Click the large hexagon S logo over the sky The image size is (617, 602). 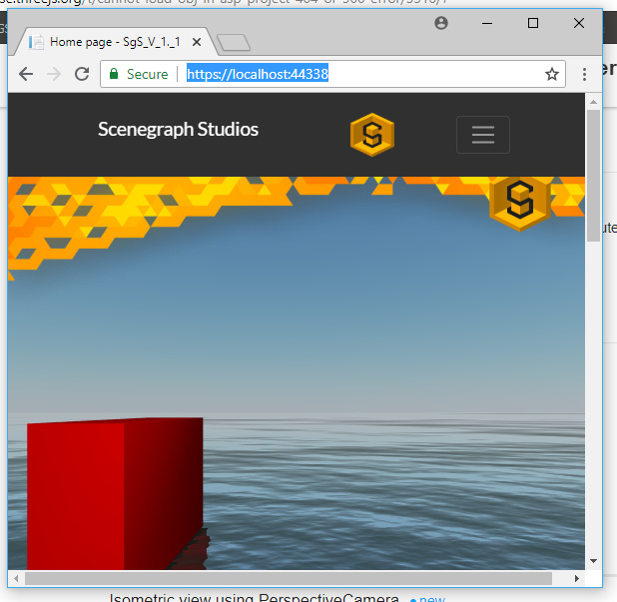coord(519,201)
